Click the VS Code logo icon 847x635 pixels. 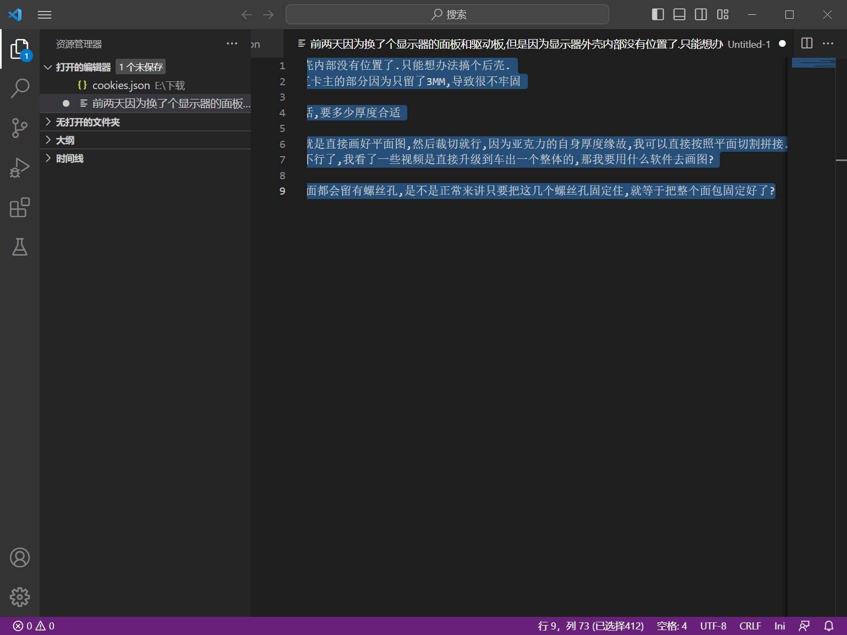pos(15,15)
